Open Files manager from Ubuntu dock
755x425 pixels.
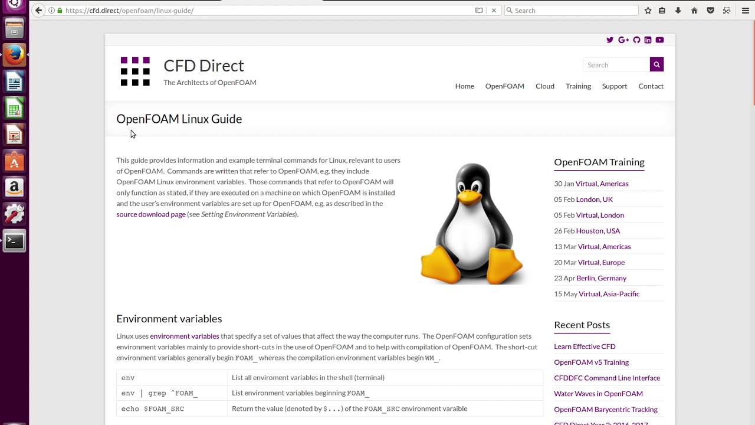point(14,28)
